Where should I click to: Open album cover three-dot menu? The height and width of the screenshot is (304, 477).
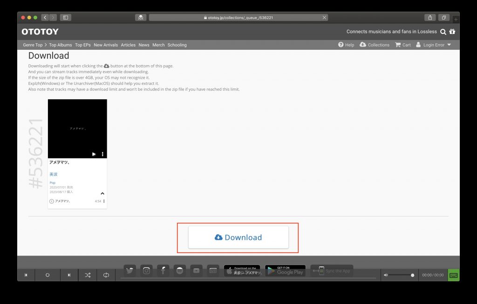[x=102, y=154]
